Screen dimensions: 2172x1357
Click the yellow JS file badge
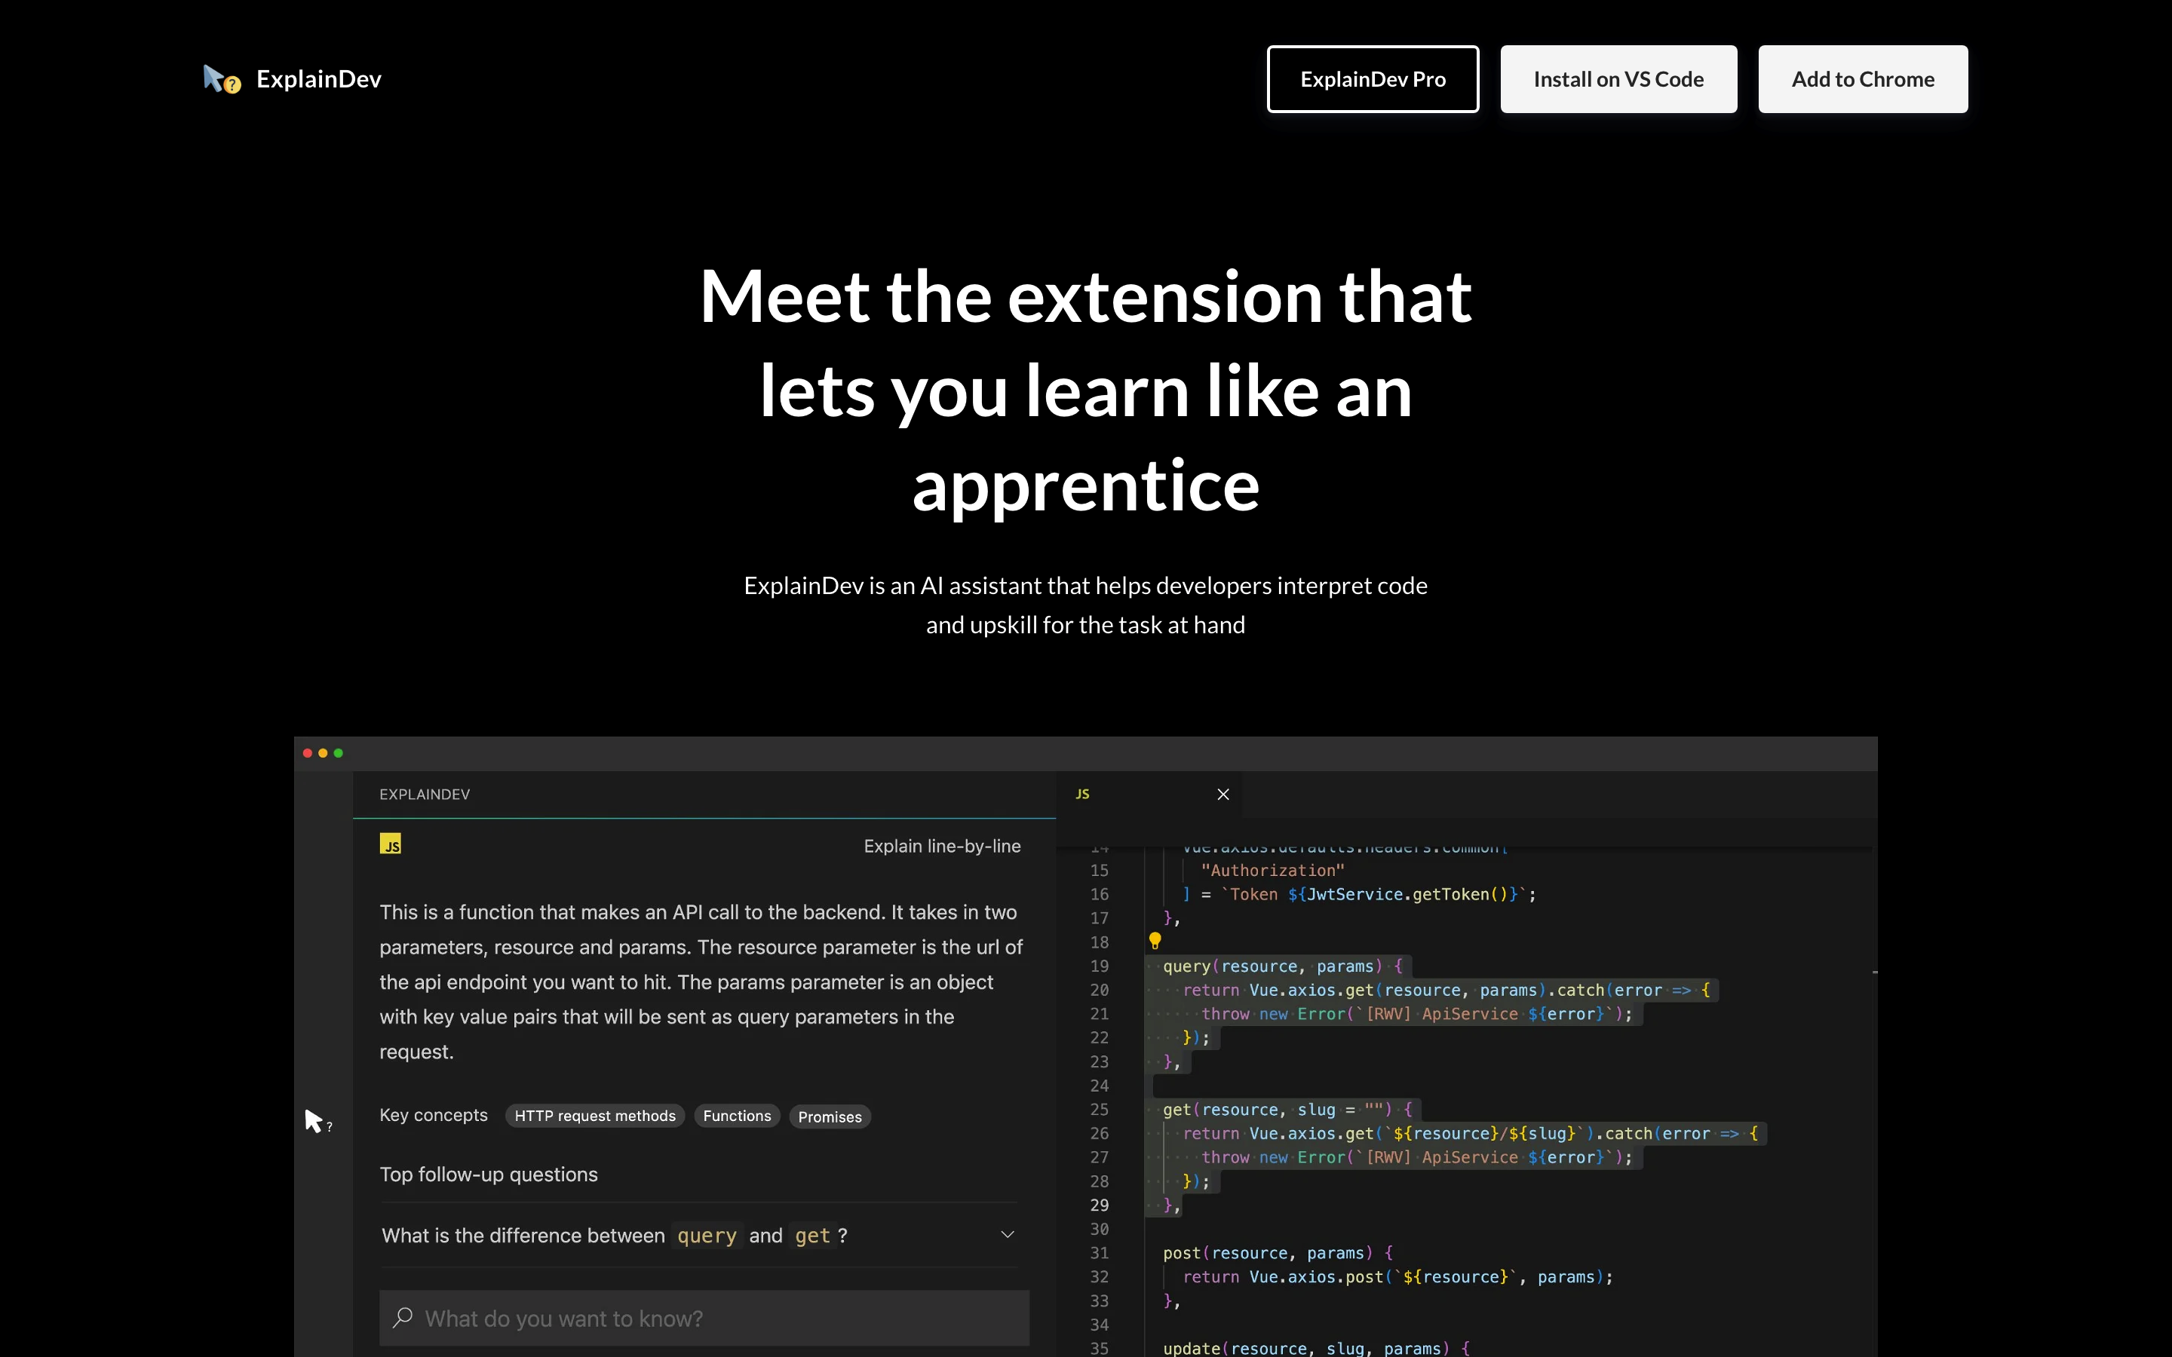391,844
